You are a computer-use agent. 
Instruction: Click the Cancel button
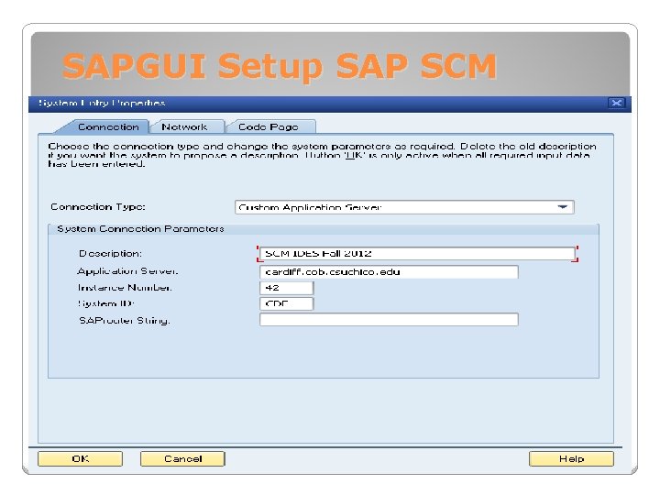[182, 459]
